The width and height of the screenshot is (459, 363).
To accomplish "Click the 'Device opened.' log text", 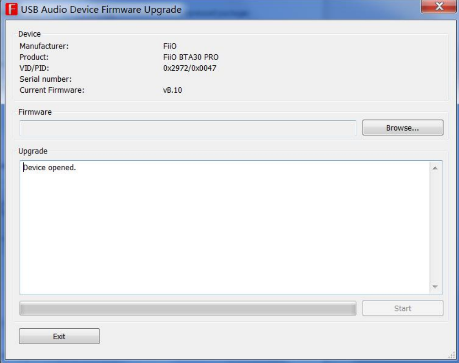I will [49, 168].
